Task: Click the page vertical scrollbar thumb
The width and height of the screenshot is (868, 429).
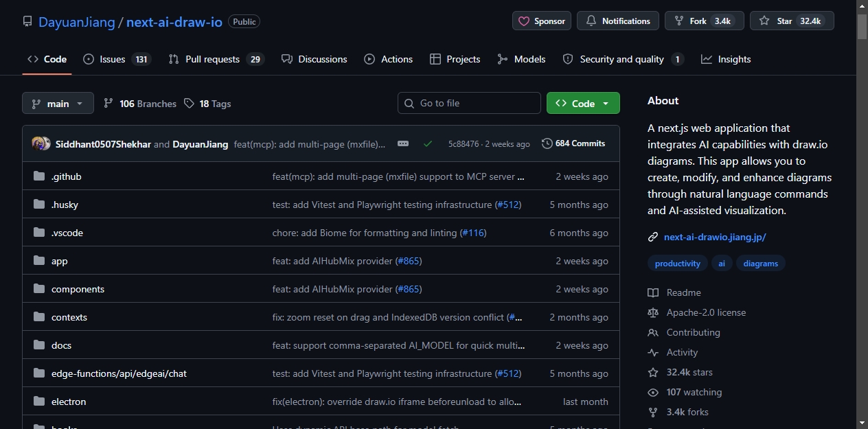Action: pyautogui.click(x=862, y=26)
